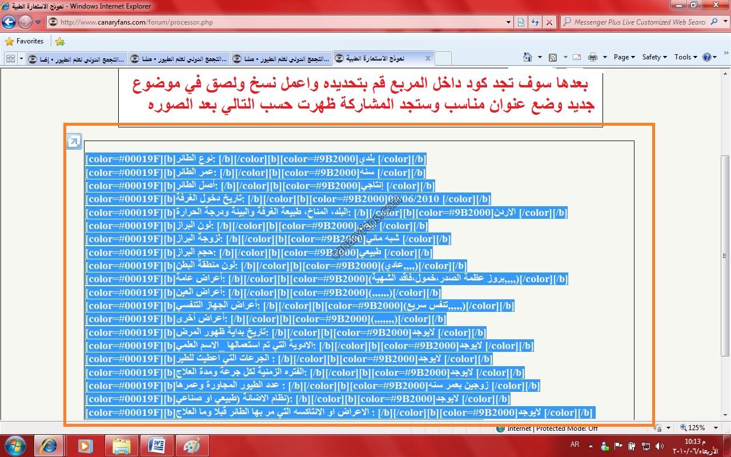
Task: Open Internet Explorer from the taskbar
Action: 49,445
